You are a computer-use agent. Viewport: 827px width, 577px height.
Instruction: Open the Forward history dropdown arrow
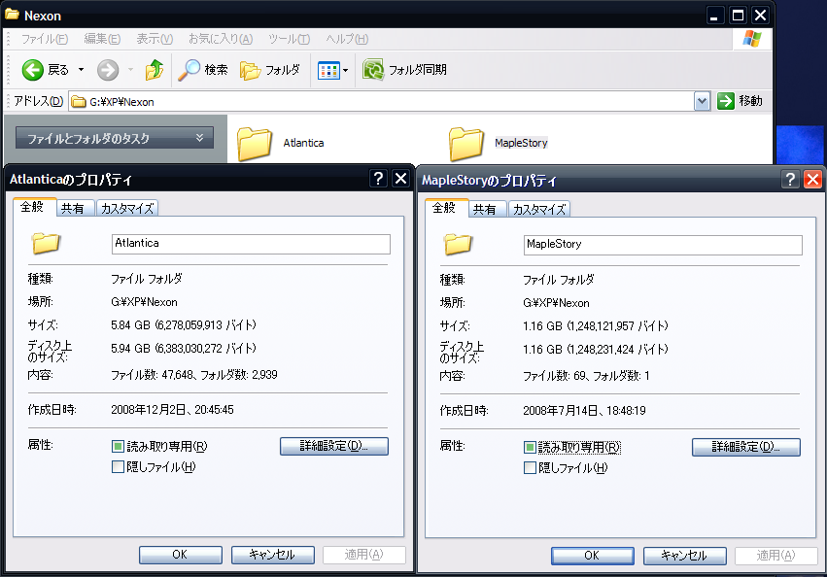pyautogui.click(x=130, y=70)
